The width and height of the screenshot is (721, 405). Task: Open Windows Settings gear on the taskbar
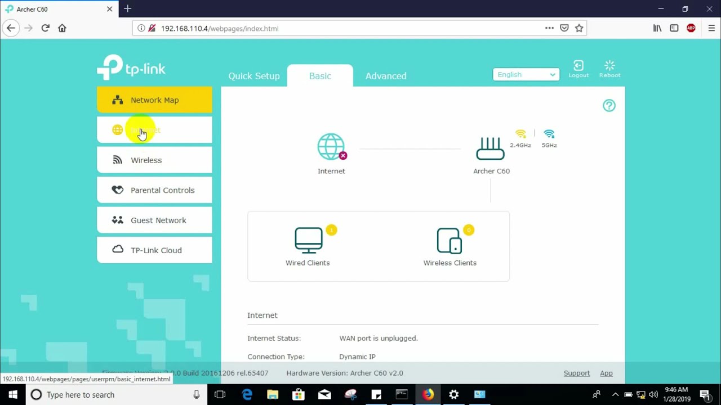453,394
